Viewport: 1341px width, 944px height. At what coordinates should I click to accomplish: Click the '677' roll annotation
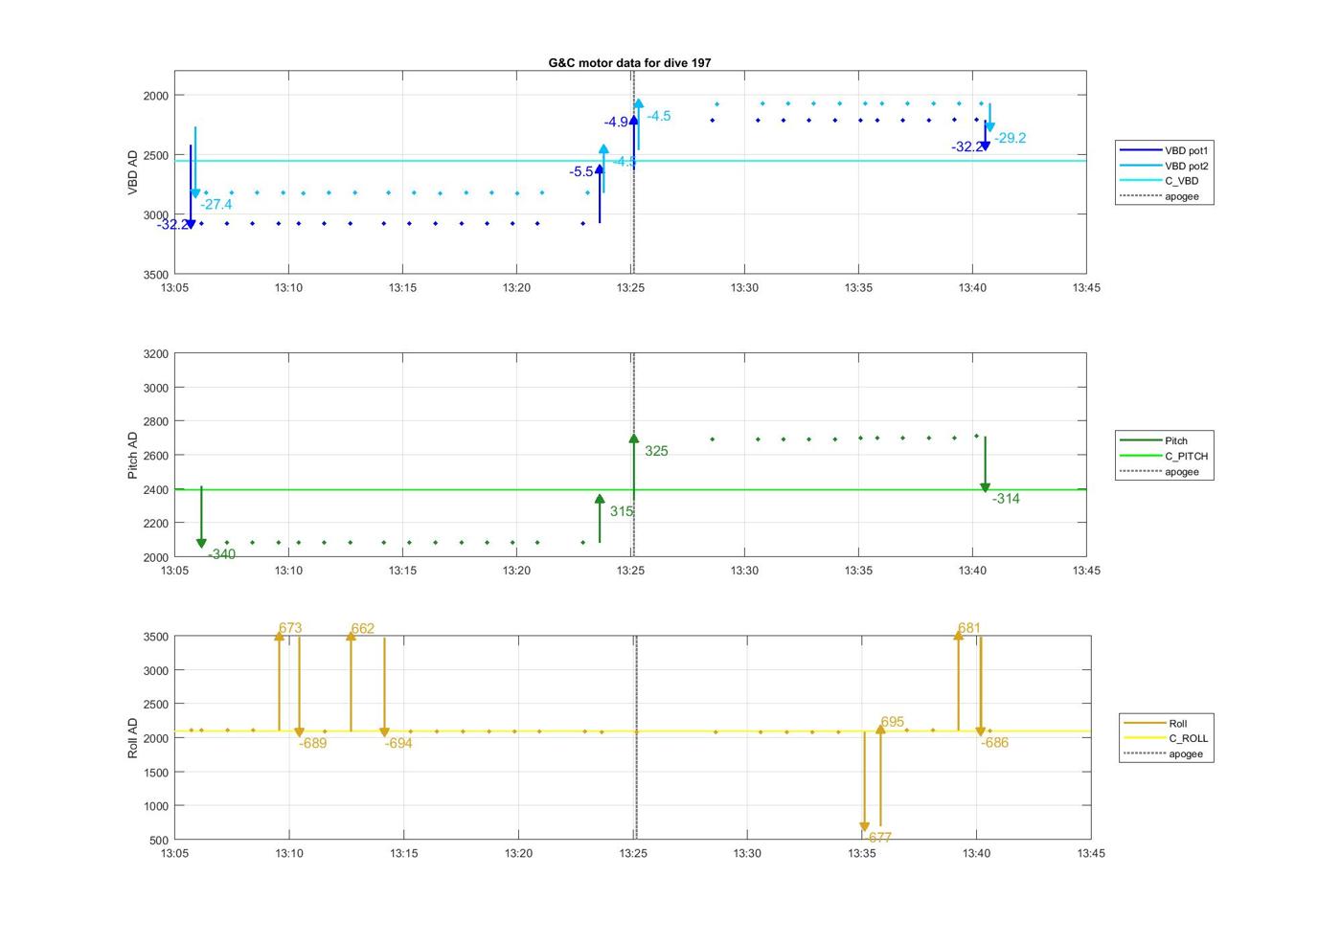click(880, 838)
